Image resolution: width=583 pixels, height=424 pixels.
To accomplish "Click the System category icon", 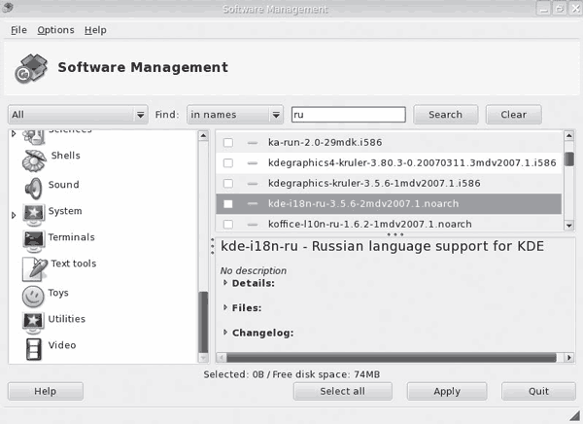I will pyautogui.click(x=33, y=213).
